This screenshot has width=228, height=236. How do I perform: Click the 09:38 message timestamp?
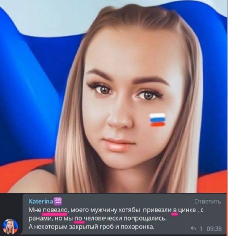click(214, 229)
